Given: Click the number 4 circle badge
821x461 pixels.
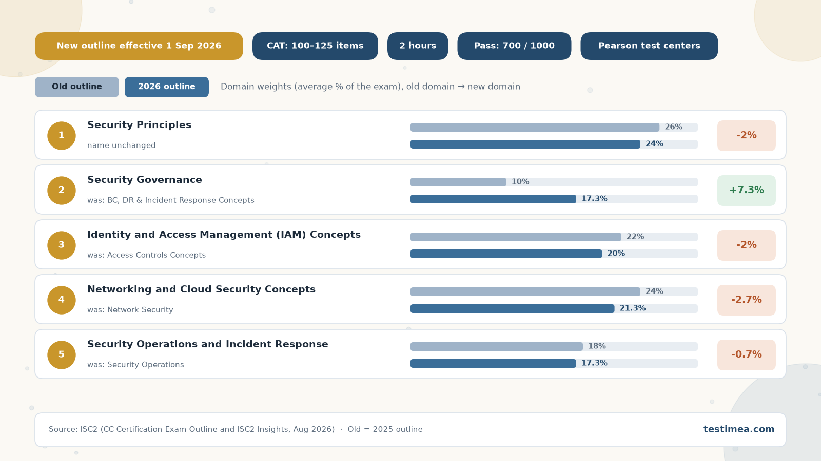Looking at the screenshot, I should 62,300.
